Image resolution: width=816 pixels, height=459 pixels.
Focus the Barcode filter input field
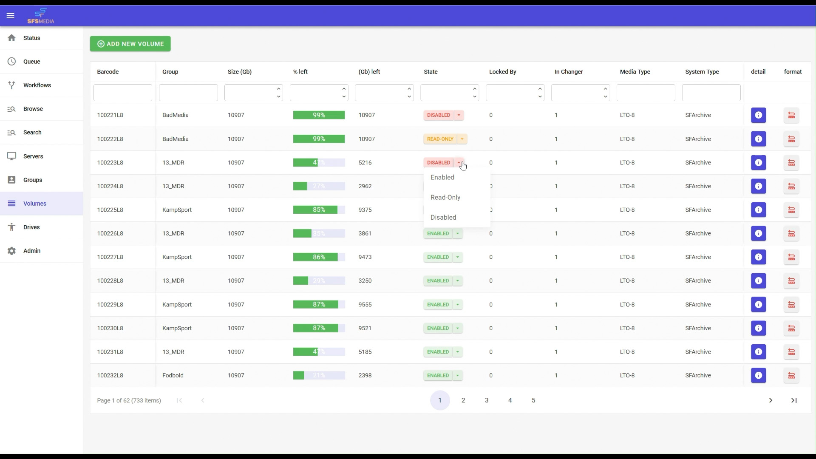click(123, 93)
